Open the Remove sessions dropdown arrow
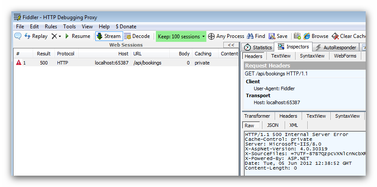 60,37
